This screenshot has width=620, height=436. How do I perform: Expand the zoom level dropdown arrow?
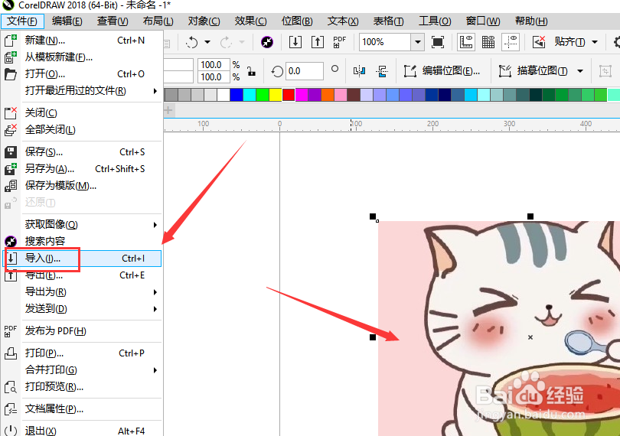tap(418, 42)
